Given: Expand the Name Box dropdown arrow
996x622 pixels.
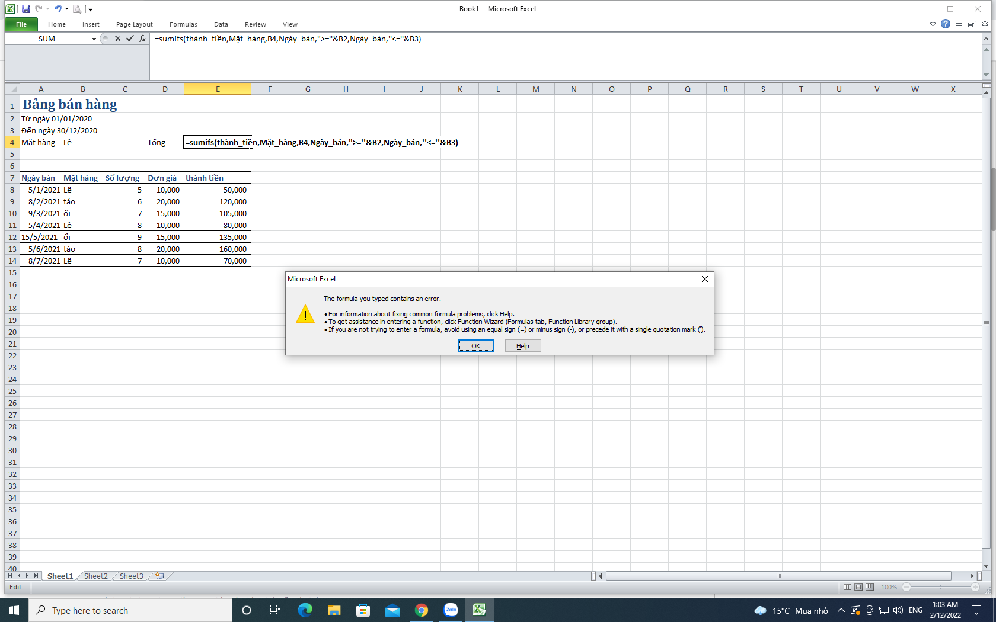Looking at the screenshot, I should (94, 39).
